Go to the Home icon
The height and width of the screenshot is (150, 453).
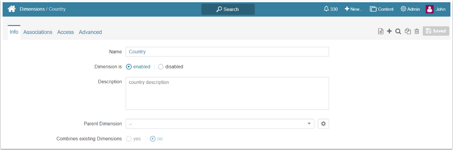[11, 9]
